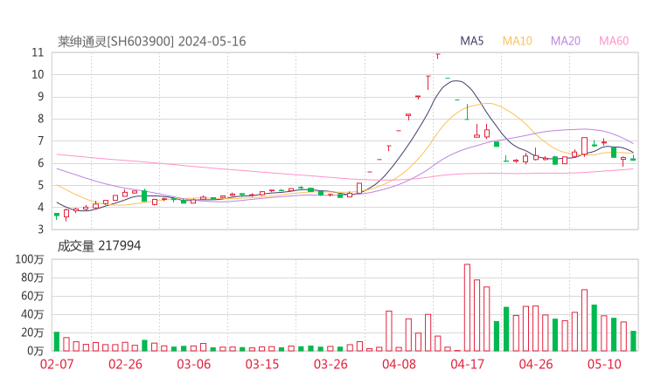Click the 40万 volume axis label
Viewport: 647px width, 384px height.
pos(32,314)
